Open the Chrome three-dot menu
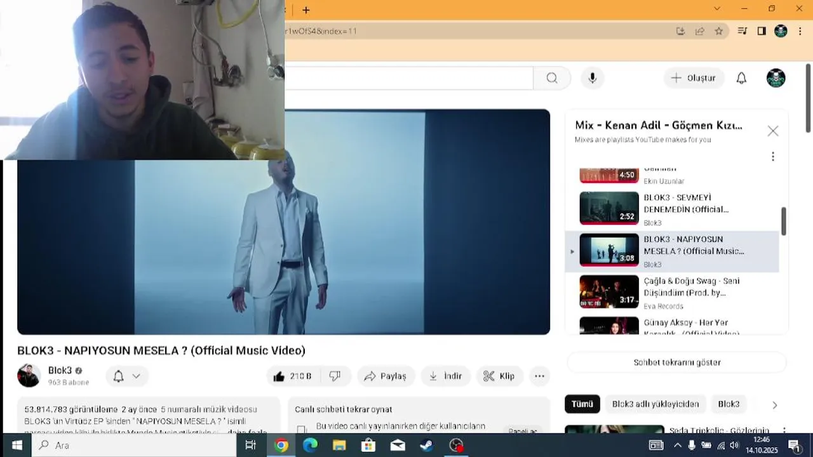The height and width of the screenshot is (457, 813). 800,31
